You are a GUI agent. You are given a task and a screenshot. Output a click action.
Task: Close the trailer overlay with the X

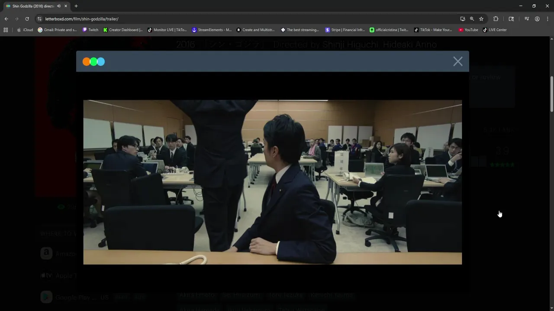tap(458, 61)
